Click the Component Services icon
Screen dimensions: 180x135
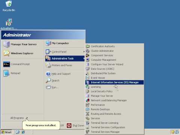click(x=88, y=55)
